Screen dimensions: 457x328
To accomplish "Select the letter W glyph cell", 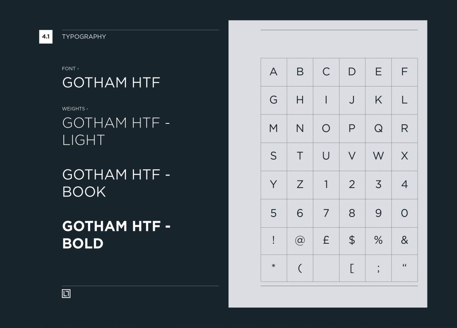I will (378, 156).
